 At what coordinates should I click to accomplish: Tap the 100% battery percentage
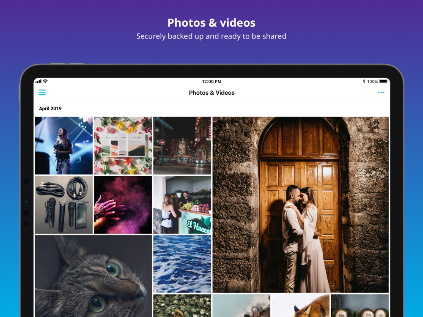372,82
